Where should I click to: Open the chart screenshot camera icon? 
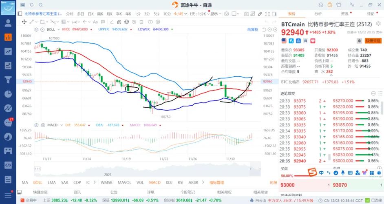[x=246, y=14]
